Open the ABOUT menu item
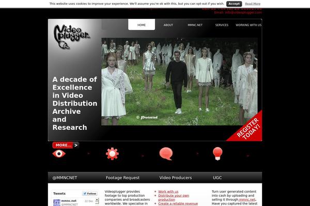Image resolution: width=310 pixels, height=206 pixels. point(168,25)
